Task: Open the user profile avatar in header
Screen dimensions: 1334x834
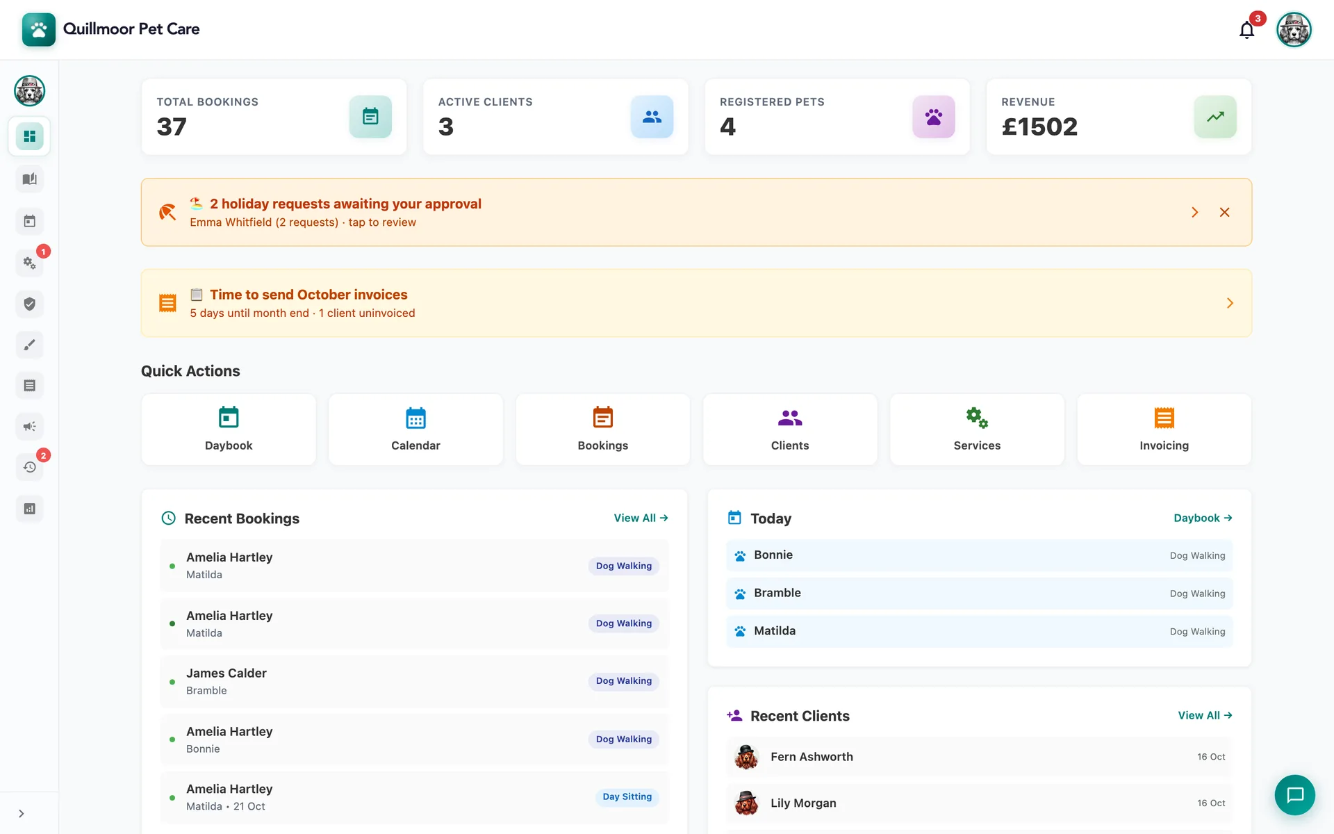Action: [1294, 30]
